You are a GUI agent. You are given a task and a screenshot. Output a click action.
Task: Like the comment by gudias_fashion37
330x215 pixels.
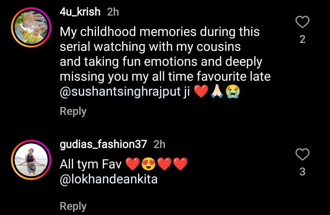302,154
